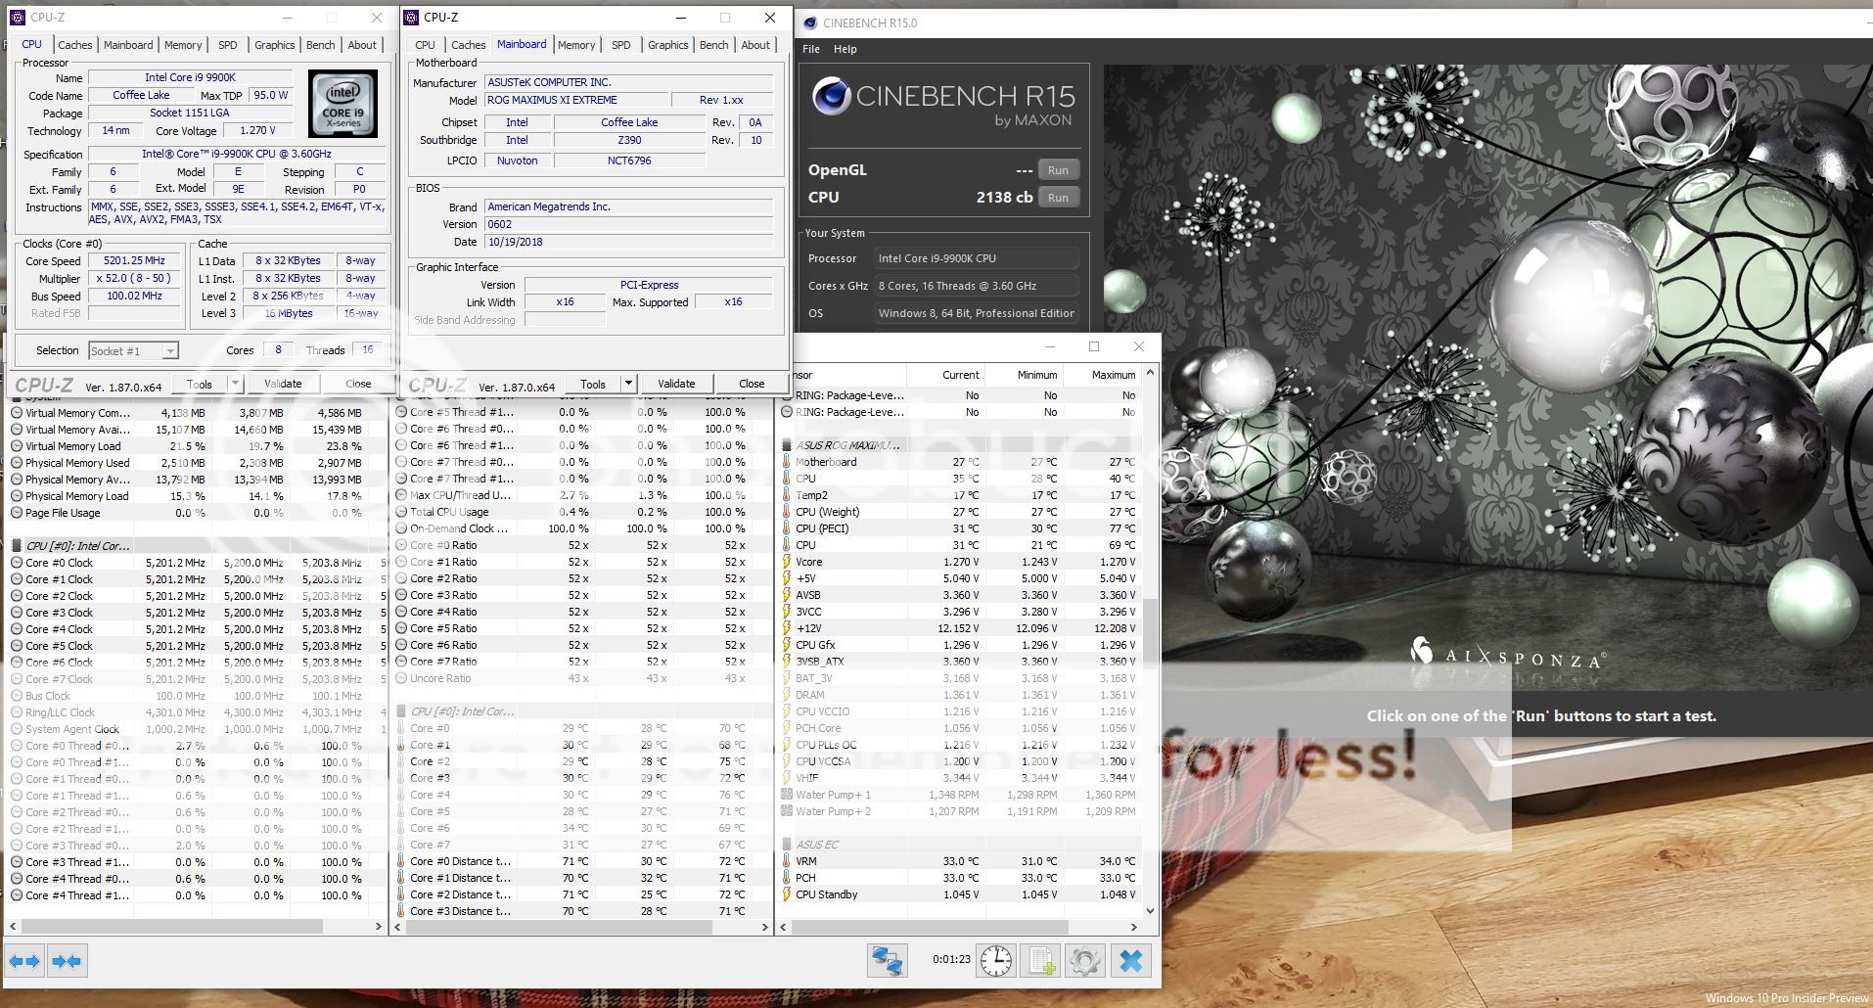Click Virtual Memory Load row icon

[17, 446]
